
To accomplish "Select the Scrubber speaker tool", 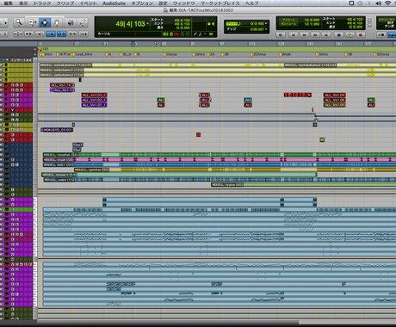I will 71,22.
